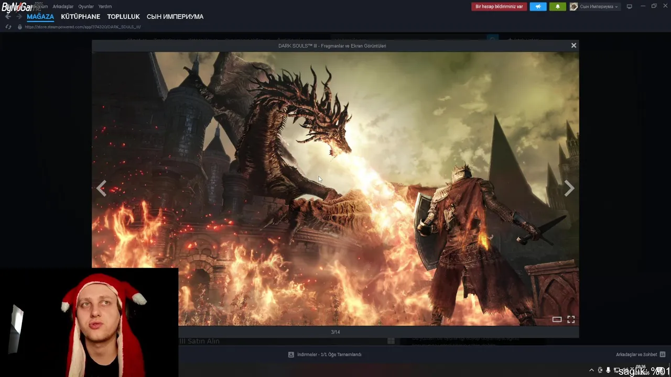671x377 pixels.
Task: Expand the Сын Империума account dropdown
Action: tap(599, 6)
